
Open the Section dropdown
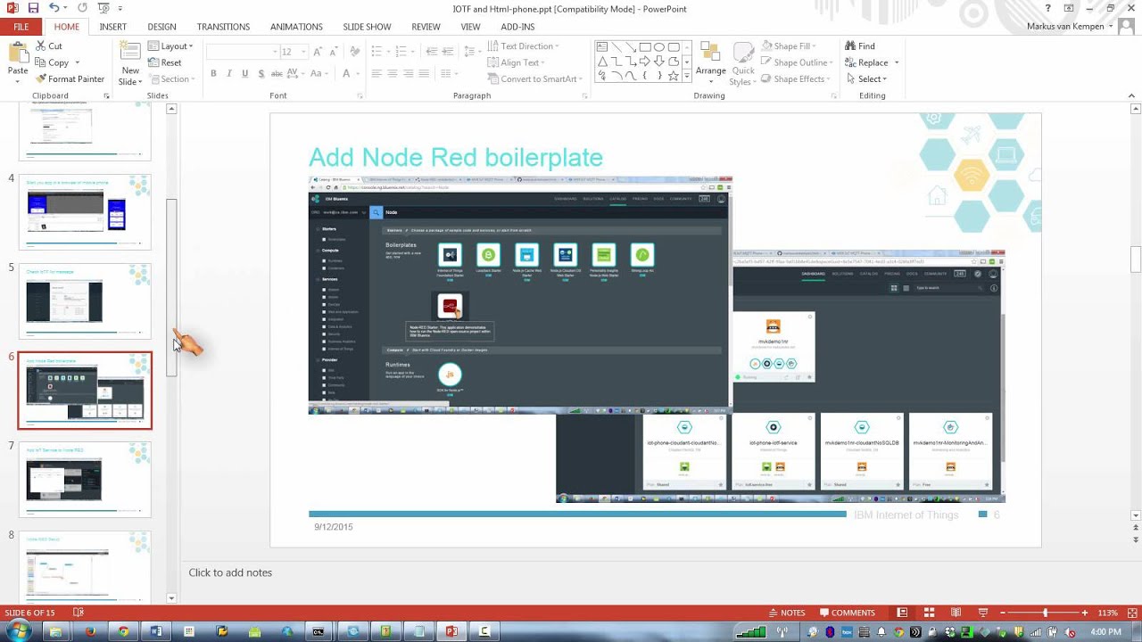pyautogui.click(x=170, y=78)
